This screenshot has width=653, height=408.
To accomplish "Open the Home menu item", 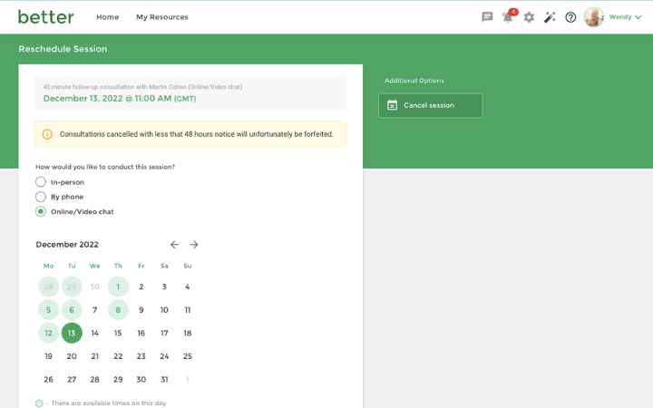I will click(107, 17).
